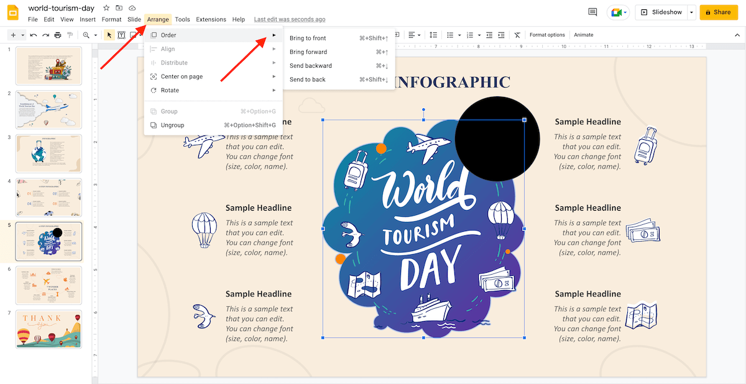Click the Paint format icon

pos(70,35)
